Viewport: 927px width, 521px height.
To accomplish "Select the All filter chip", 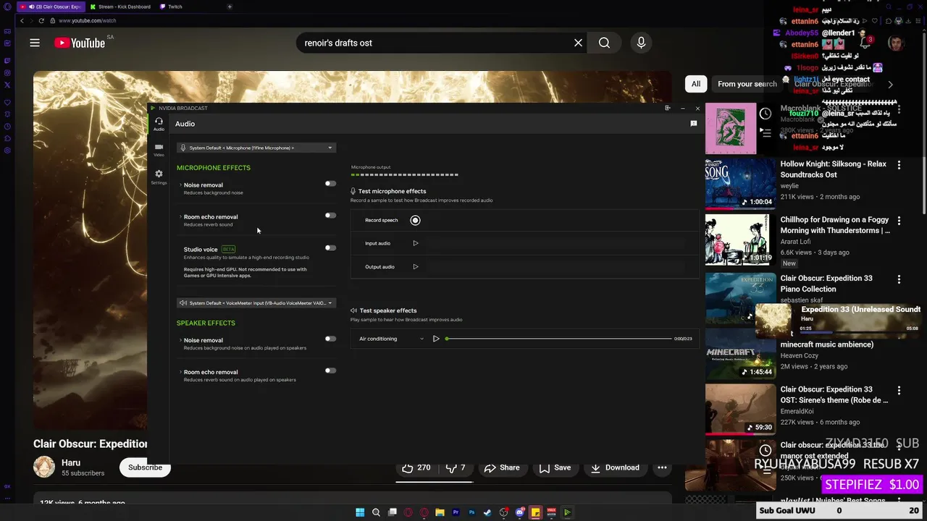I will [696, 84].
